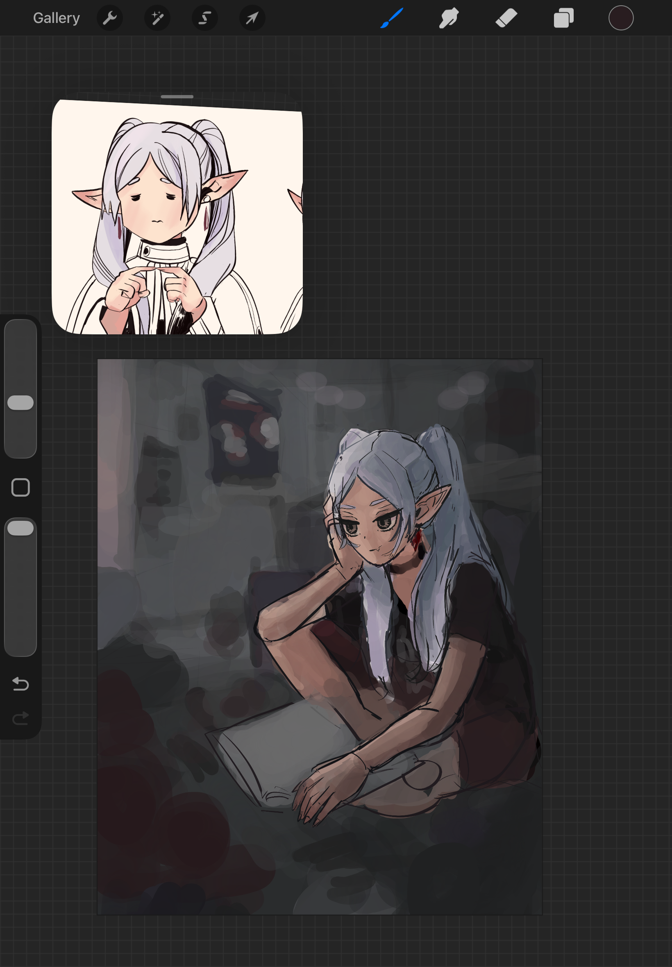Redo the last undone action
This screenshot has height=967, width=672.
[20, 718]
